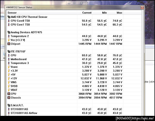Click lightning bolt icon beside +12V

[9, 78]
